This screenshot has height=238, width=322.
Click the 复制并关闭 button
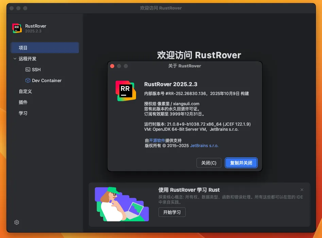pyautogui.click(x=241, y=163)
